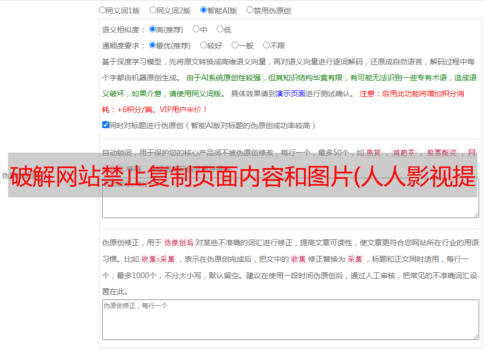485x350 pixels.
Task: Set 语义相似度 to 低
Action: pyautogui.click(x=220, y=29)
